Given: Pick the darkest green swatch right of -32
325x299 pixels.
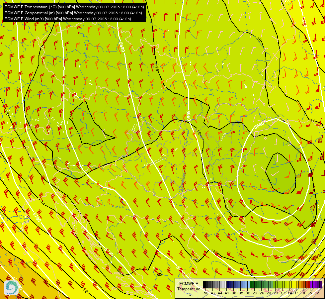Looking at the screenshot, I should click(x=251, y=284).
